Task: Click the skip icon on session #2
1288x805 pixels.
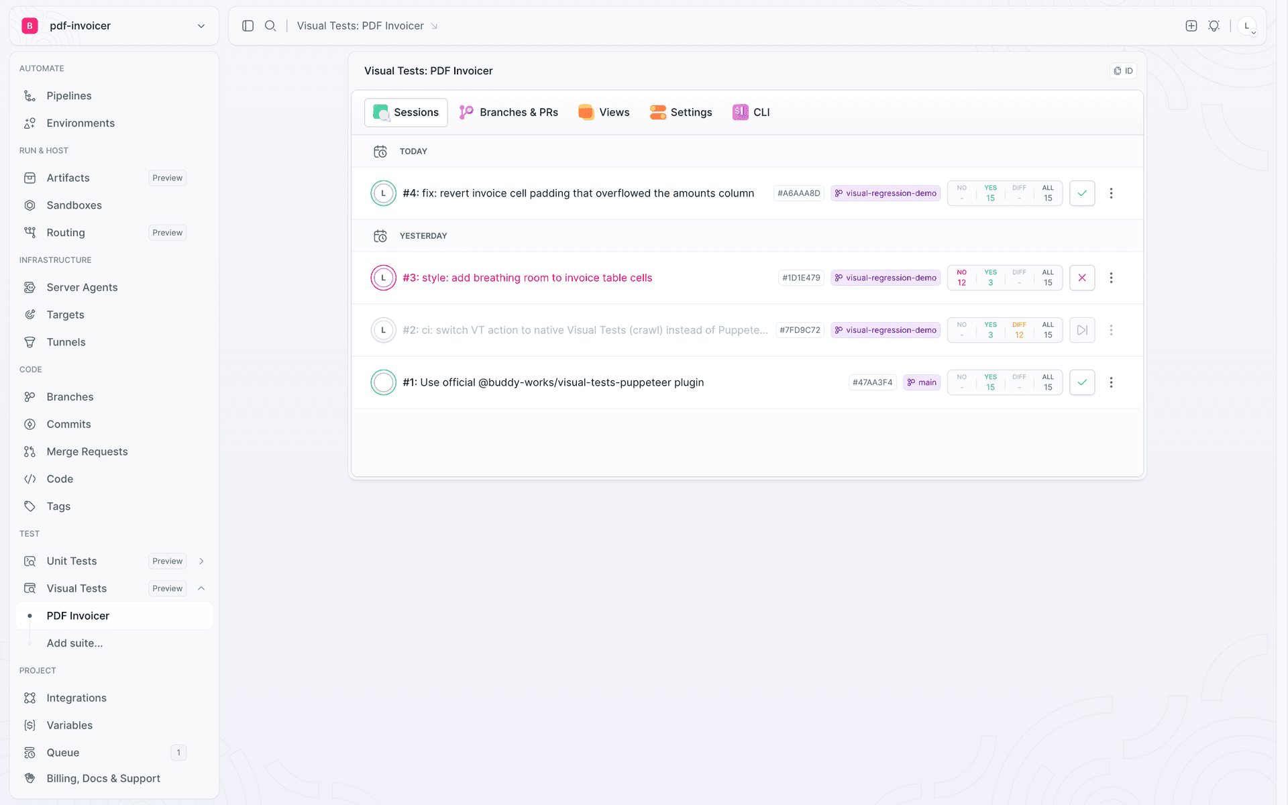Action: (1082, 330)
